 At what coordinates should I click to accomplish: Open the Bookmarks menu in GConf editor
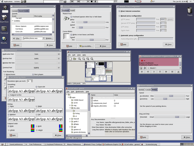click(80, 92)
